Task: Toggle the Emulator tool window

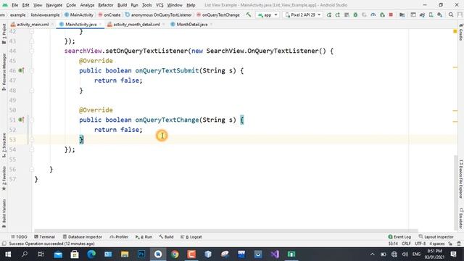Action: point(461,218)
